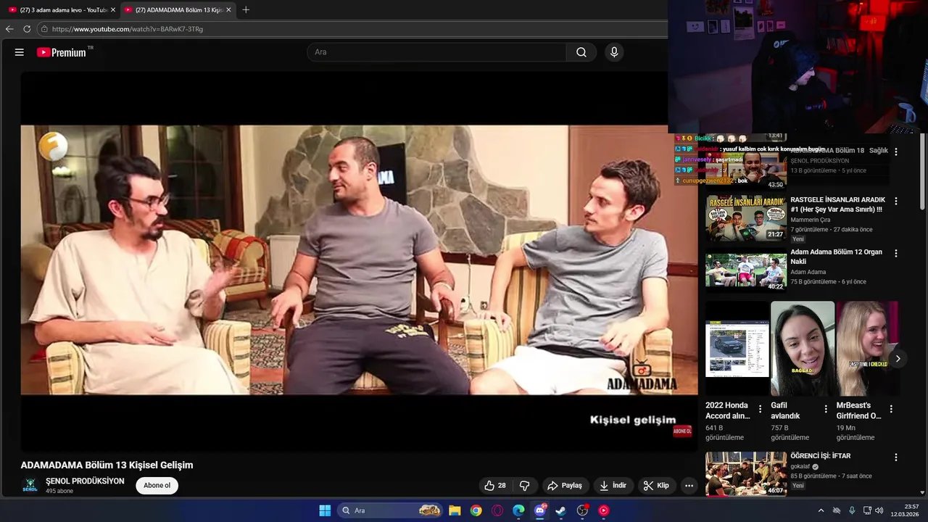Screen dimensions: 928x522
Task: Switch to '3 adam adama levo' tab
Action: point(61,10)
